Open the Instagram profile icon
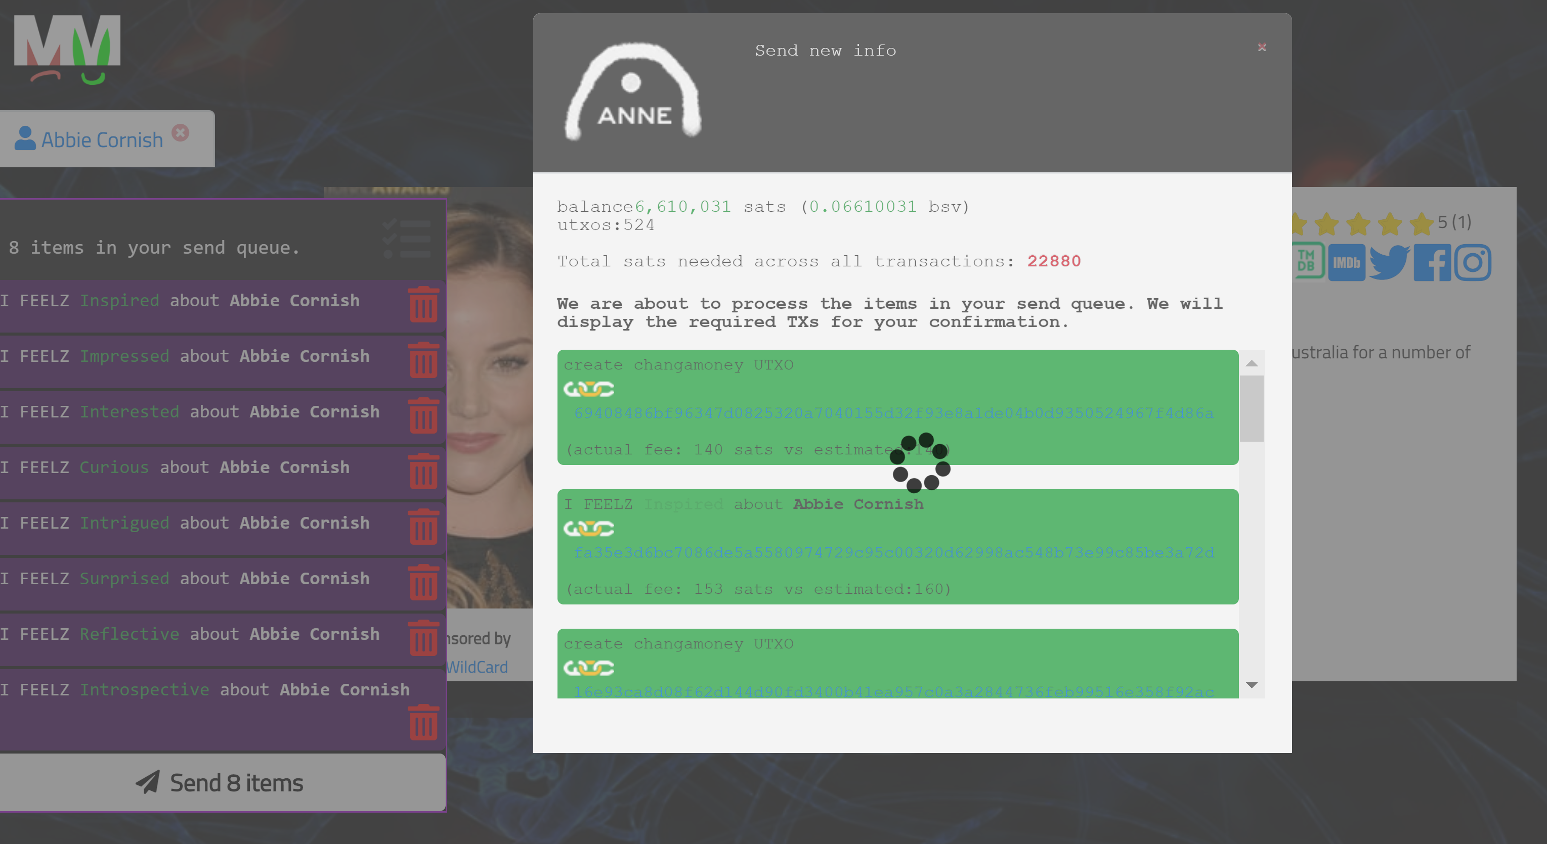 [1473, 262]
